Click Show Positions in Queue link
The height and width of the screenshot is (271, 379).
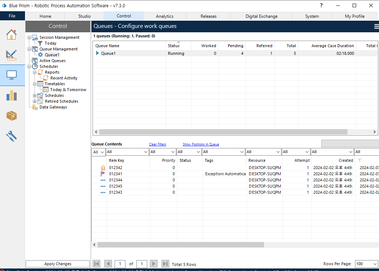click(x=201, y=144)
